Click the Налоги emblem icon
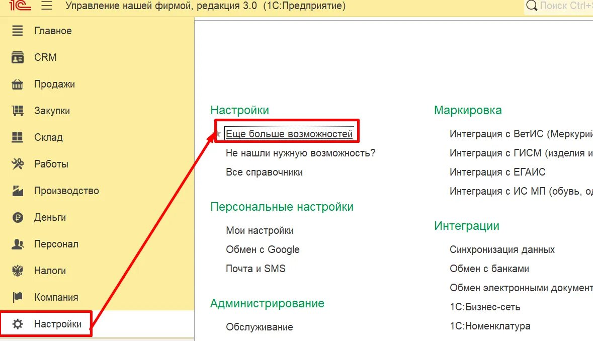The height and width of the screenshot is (341, 593). [x=18, y=271]
